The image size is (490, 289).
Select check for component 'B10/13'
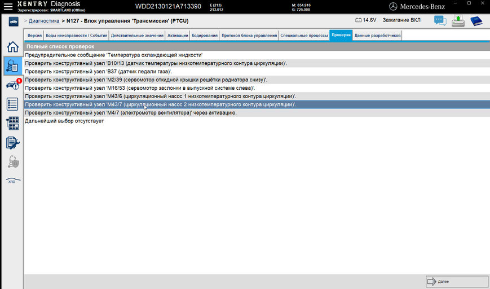(257, 63)
